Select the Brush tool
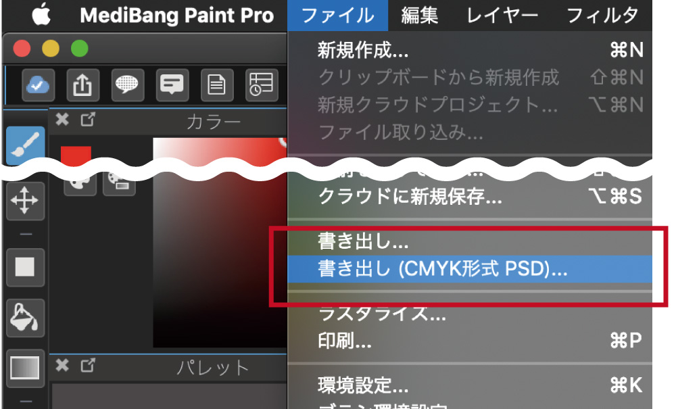 click(26, 145)
